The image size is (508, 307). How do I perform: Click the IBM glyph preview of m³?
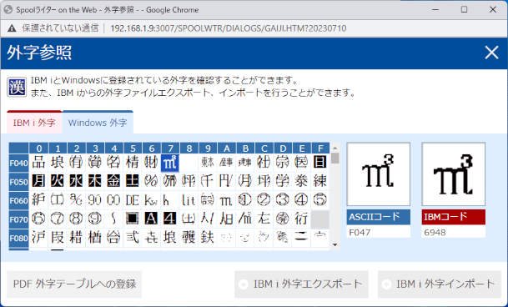pyautogui.click(x=453, y=174)
